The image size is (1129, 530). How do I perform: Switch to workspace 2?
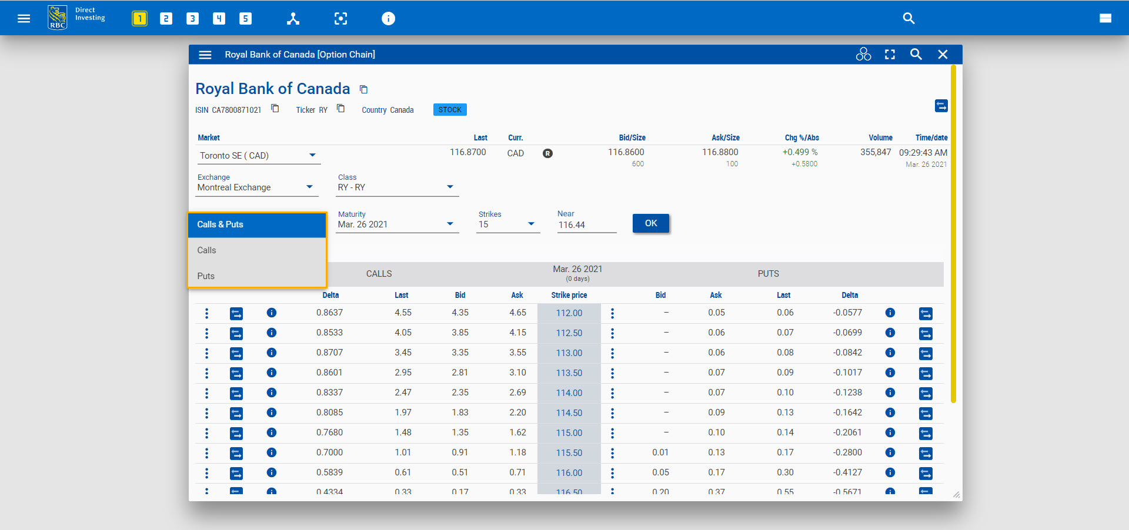(166, 18)
